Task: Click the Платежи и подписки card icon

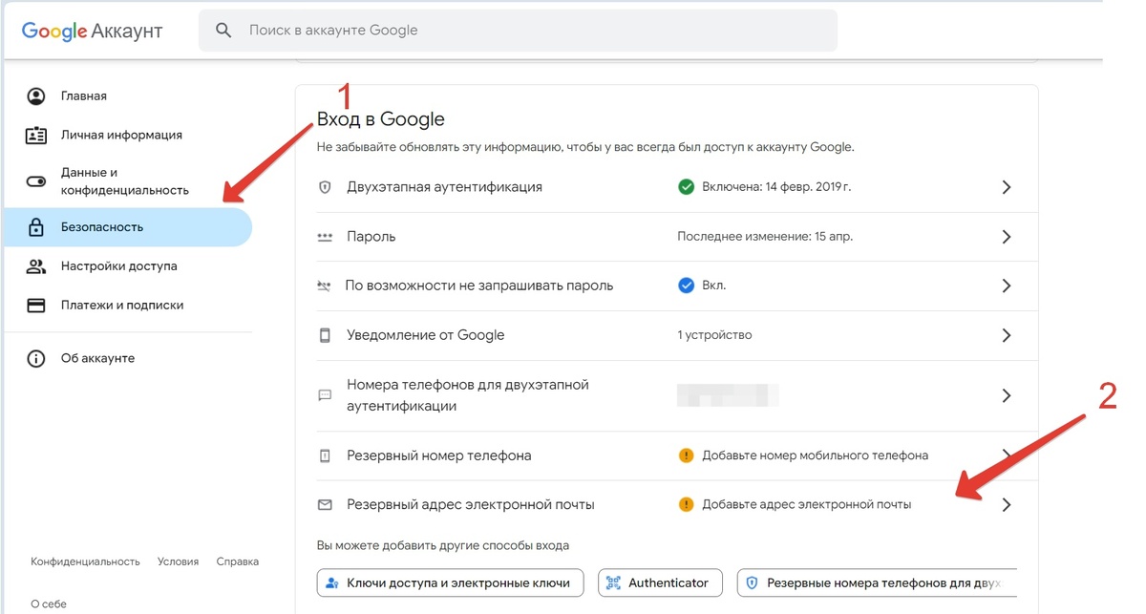Action: coord(36,306)
